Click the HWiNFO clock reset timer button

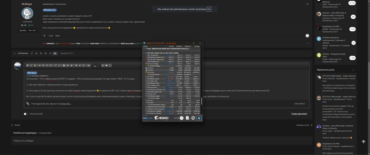181,118
